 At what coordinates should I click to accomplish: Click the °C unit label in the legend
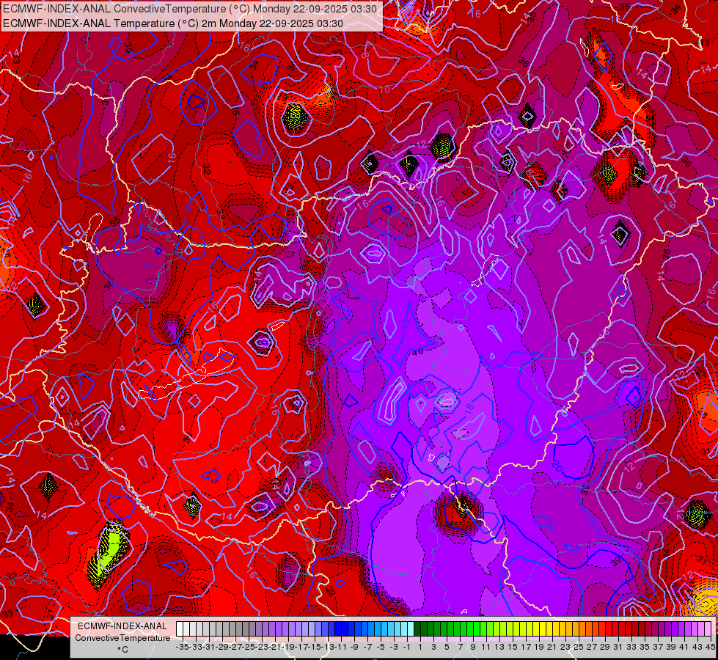pos(122,650)
